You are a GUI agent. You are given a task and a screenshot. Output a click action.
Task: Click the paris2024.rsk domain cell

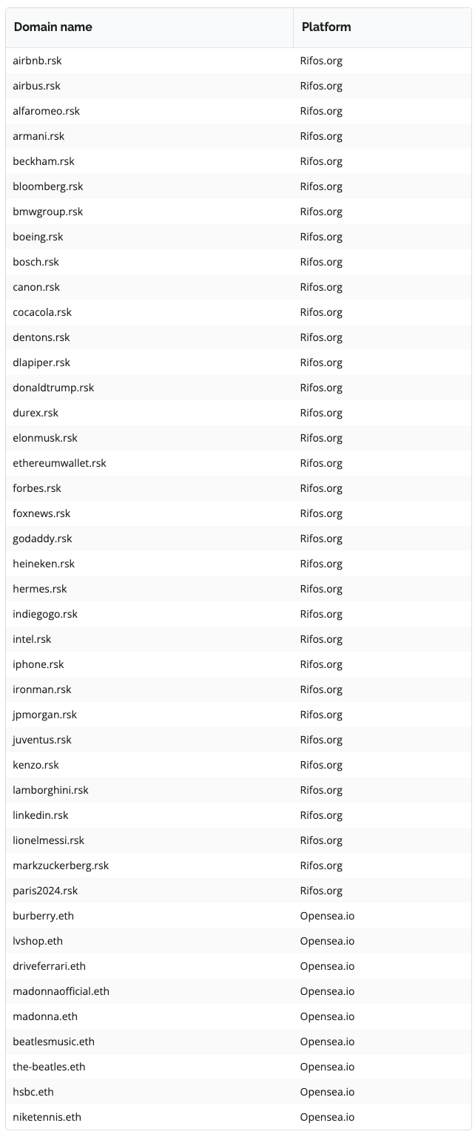[x=45, y=891]
